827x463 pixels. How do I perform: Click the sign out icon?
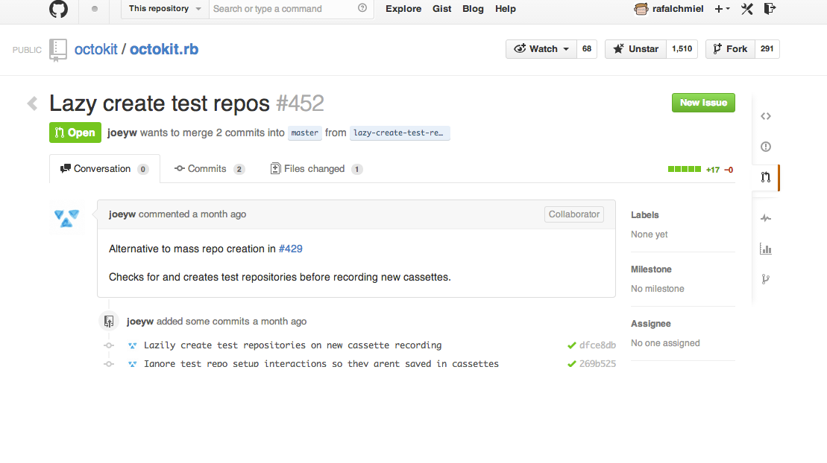[770, 8]
